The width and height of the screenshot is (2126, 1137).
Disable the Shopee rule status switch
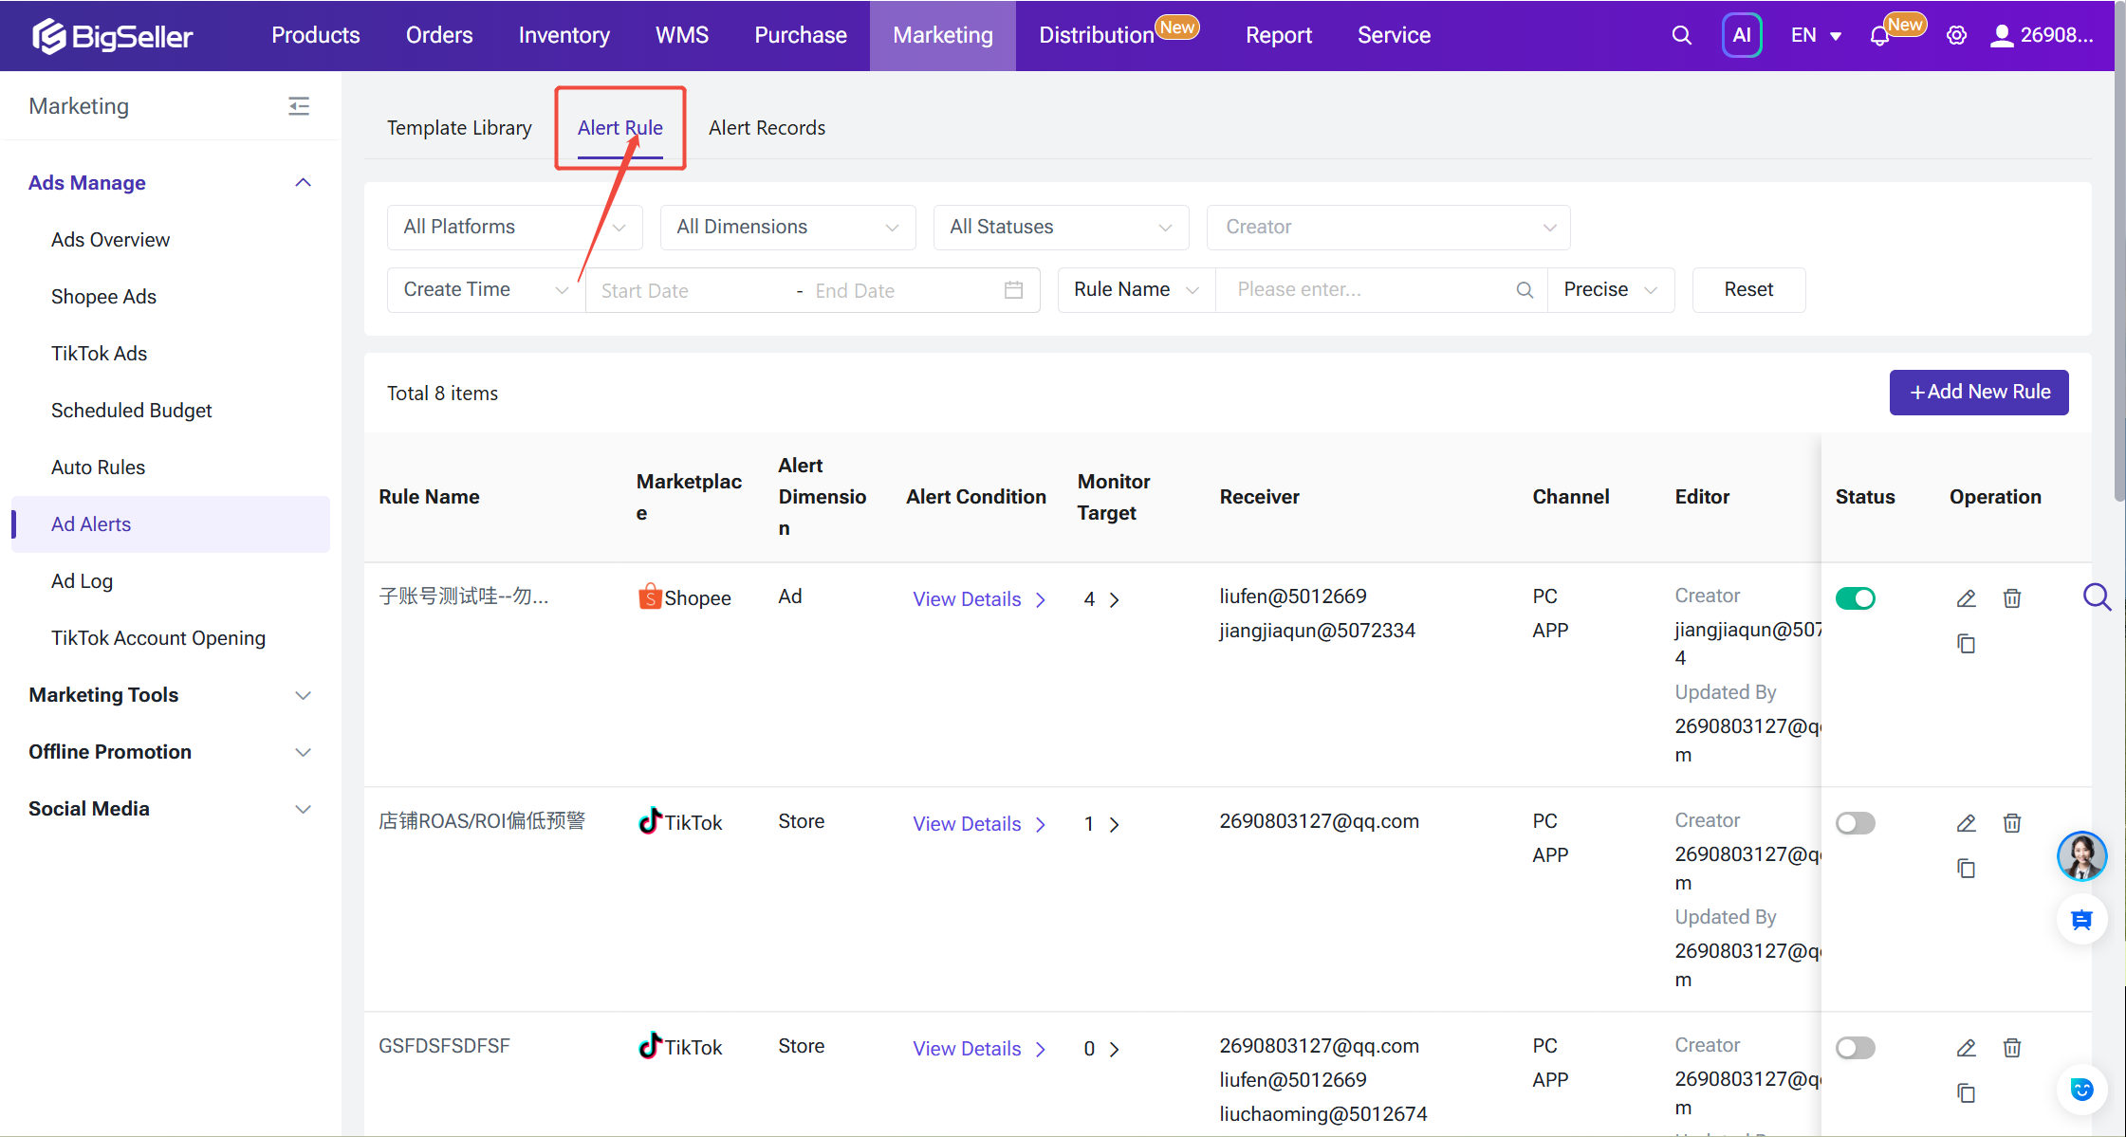click(1856, 598)
